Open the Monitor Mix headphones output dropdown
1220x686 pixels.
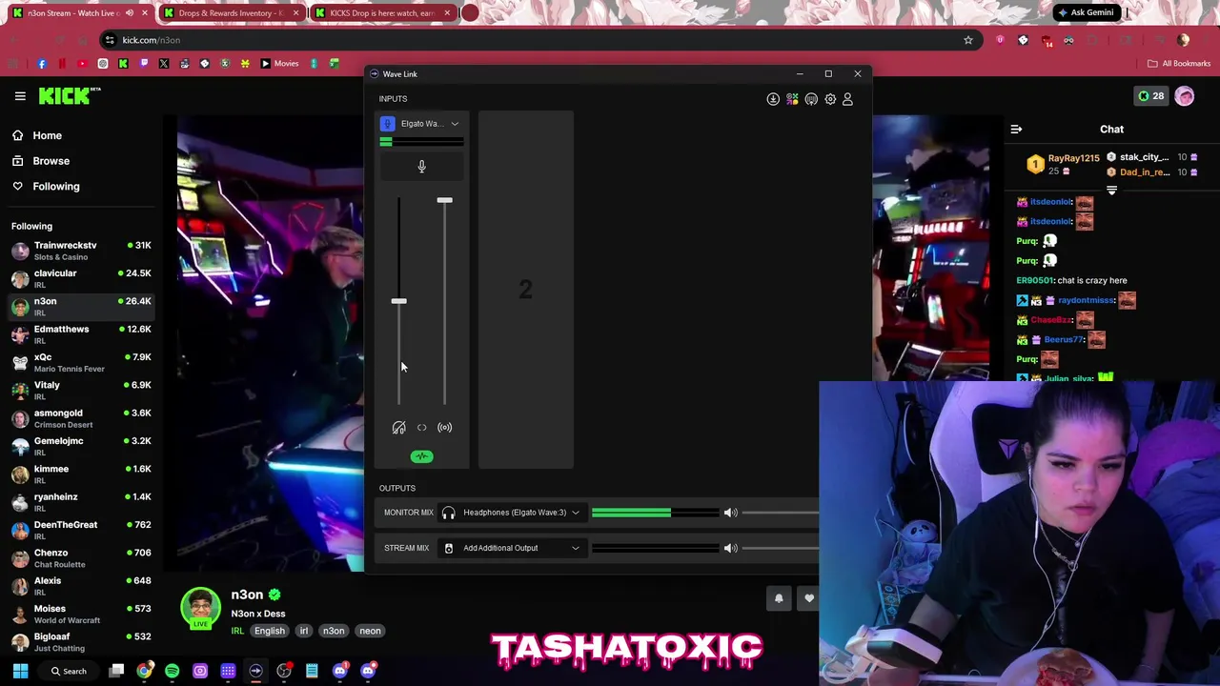click(512, 513)
